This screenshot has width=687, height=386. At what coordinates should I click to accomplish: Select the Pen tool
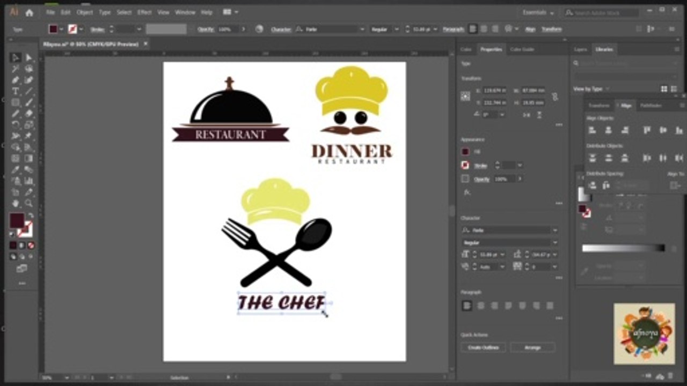click(x=16, y=80)
